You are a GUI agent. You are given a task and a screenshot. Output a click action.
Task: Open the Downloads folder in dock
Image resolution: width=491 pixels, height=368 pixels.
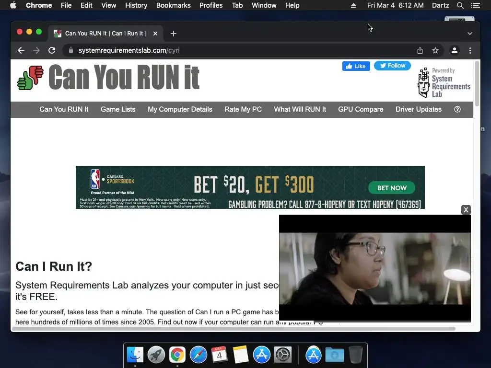(x=335, y=355)
